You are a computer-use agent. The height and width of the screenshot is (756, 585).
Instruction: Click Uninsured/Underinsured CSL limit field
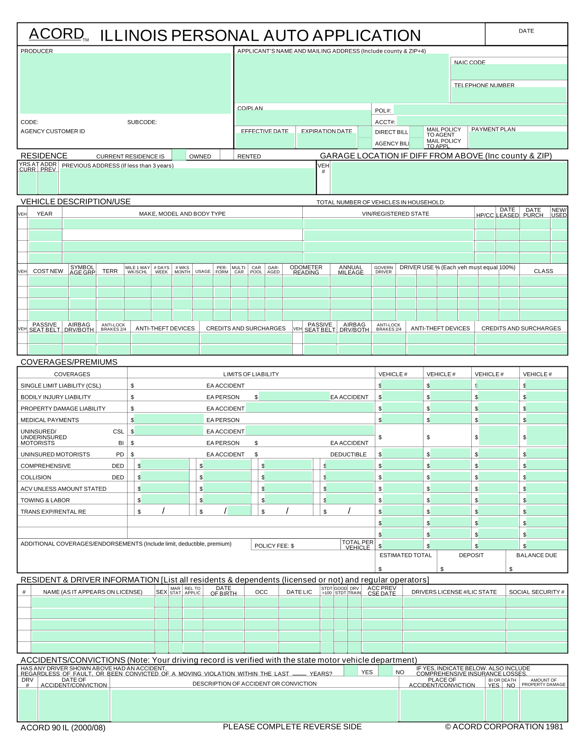coord(169,430)
